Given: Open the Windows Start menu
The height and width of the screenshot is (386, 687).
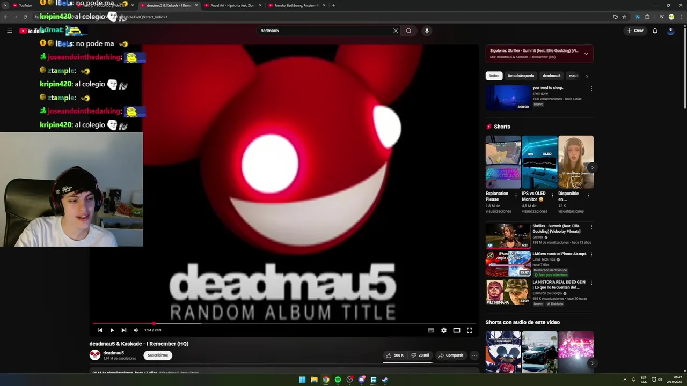Looking at the screenshot, I should pos(302,380).
